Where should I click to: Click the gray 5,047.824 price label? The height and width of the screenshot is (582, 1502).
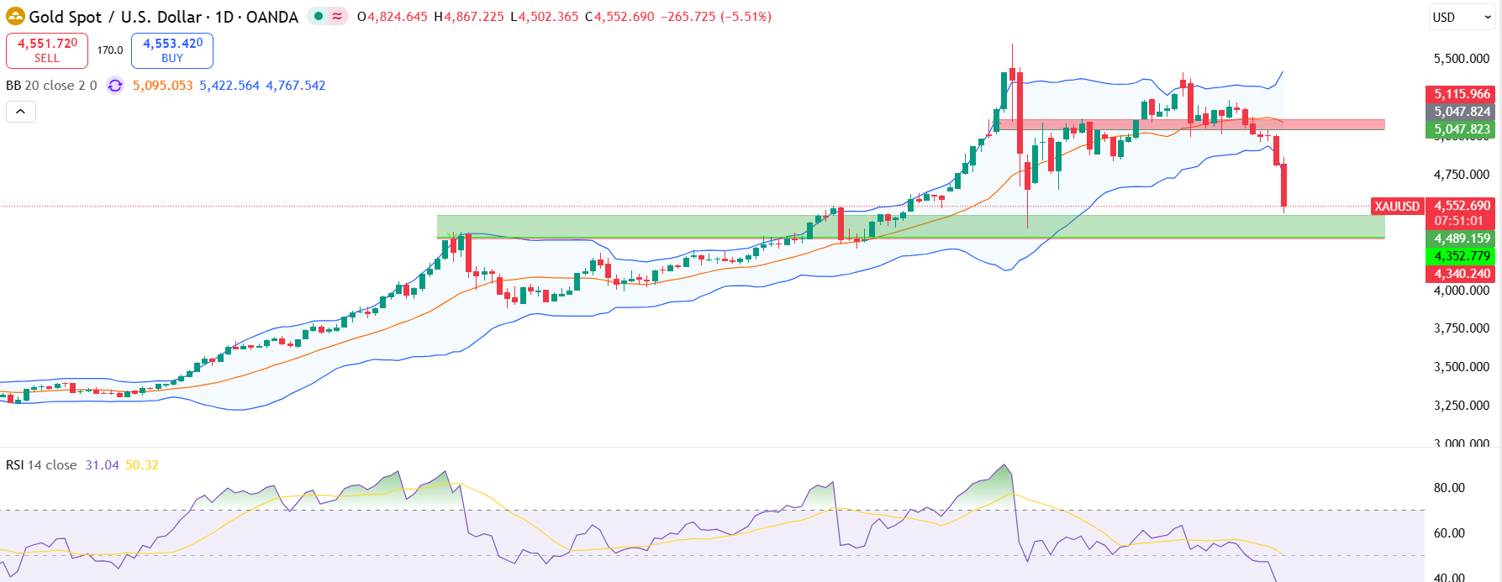(x=1462, y=112)
